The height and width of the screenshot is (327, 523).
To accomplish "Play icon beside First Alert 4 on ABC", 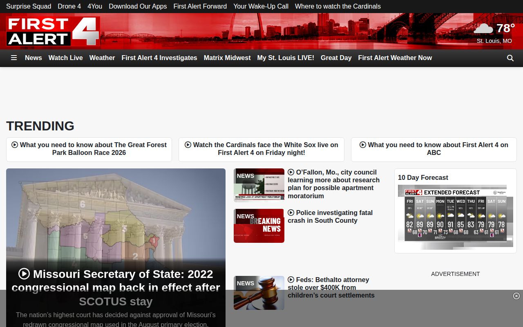I will pos(363,145).
